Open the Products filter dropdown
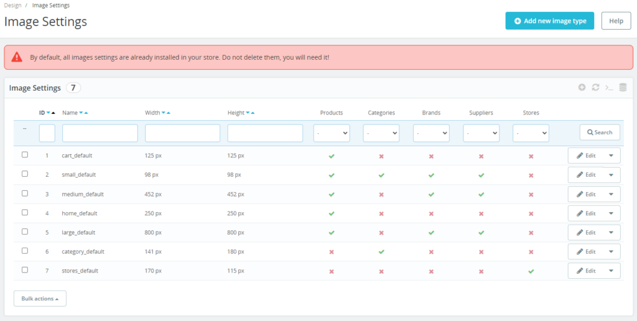Viewport: 637px width, 321px height. point(332,133)
